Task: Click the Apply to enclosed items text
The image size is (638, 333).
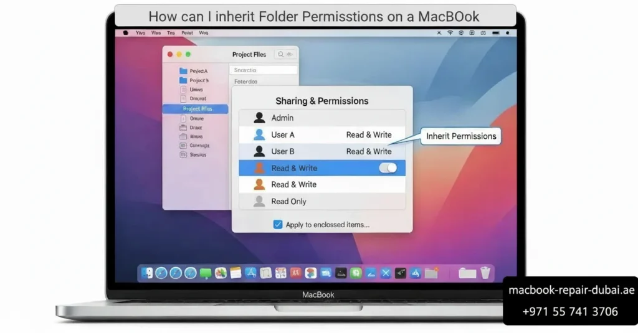Action: point(327,225)
